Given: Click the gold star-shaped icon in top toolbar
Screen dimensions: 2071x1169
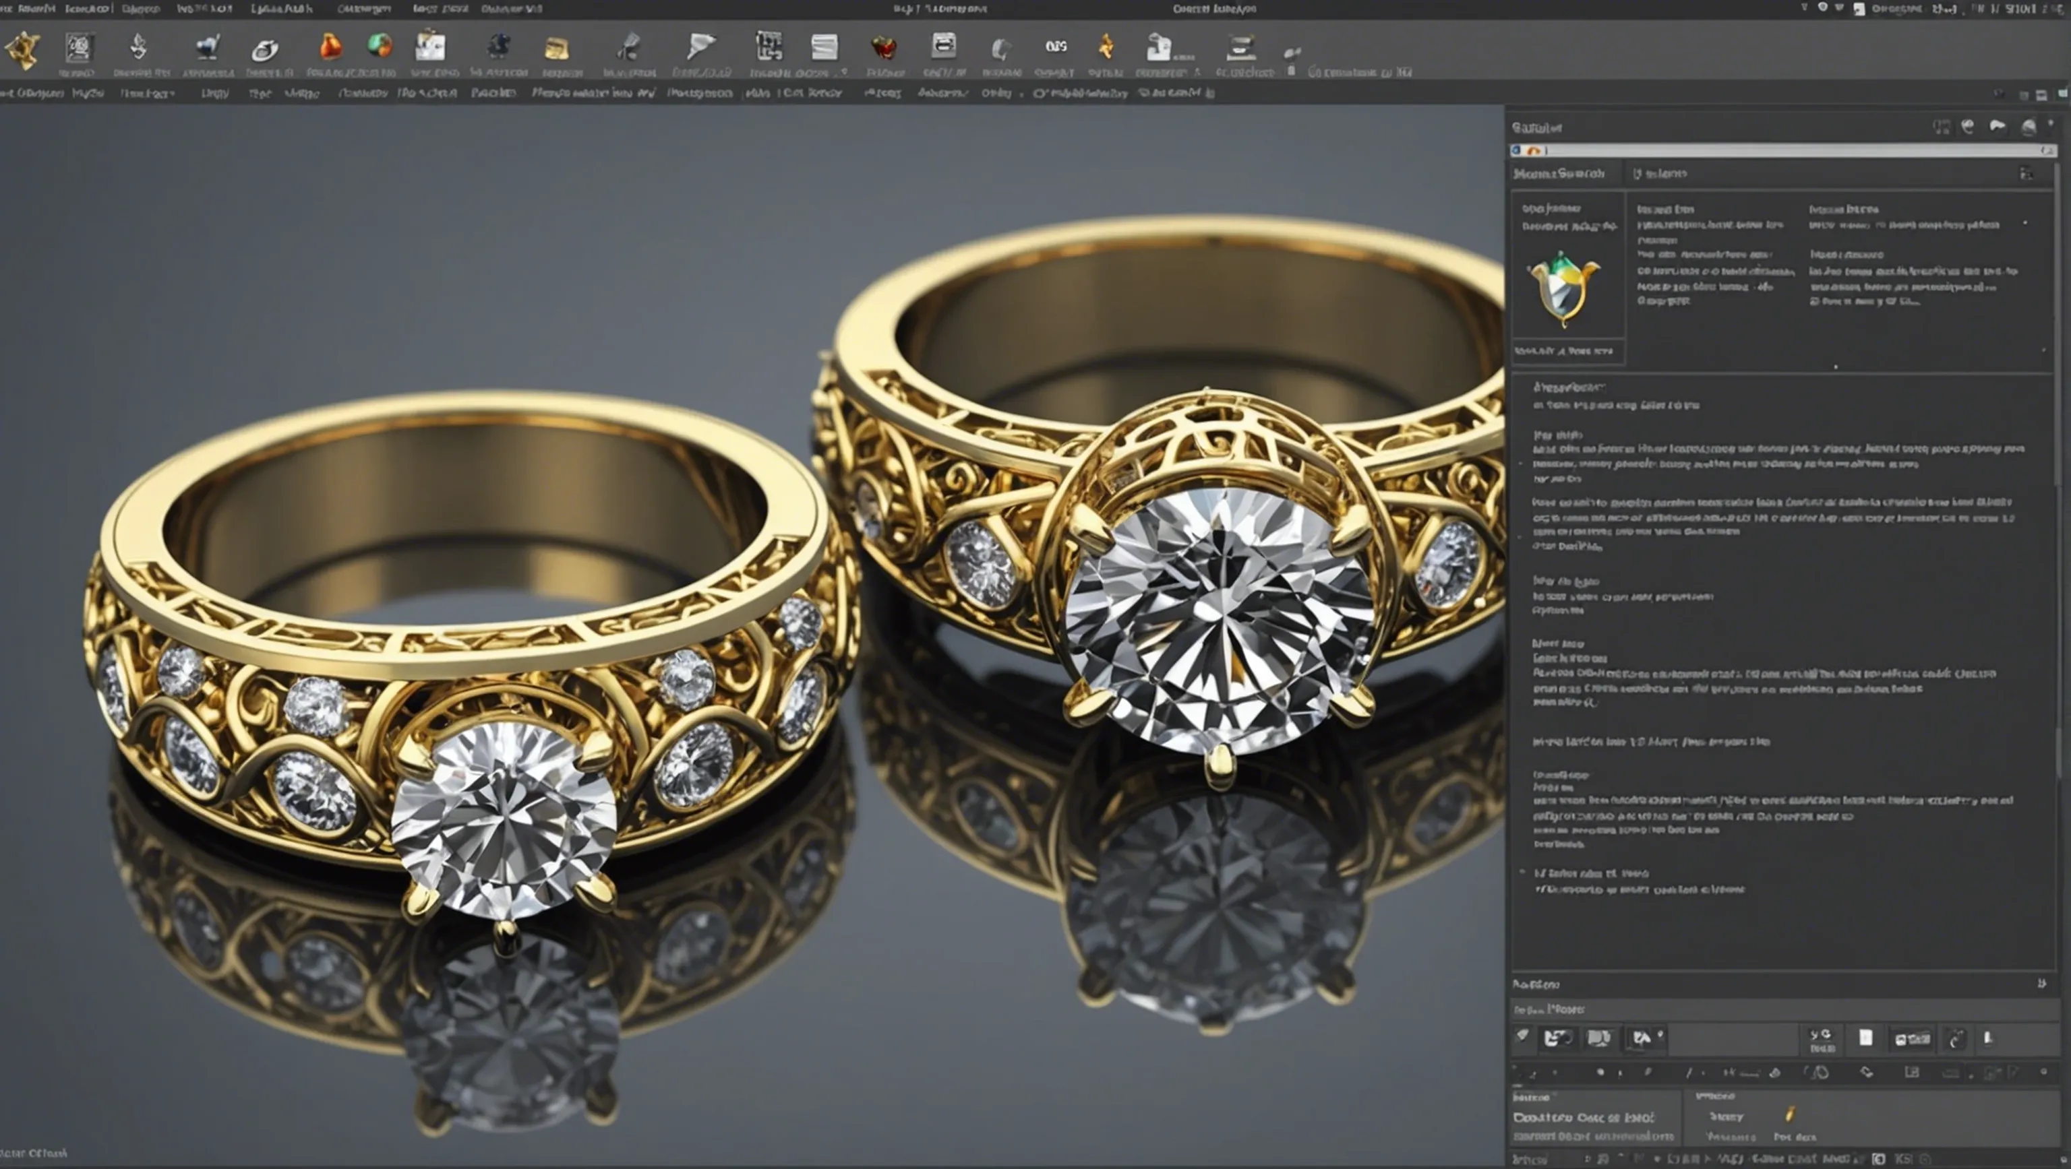Looking at the screenshot, I should coord(22,50).
